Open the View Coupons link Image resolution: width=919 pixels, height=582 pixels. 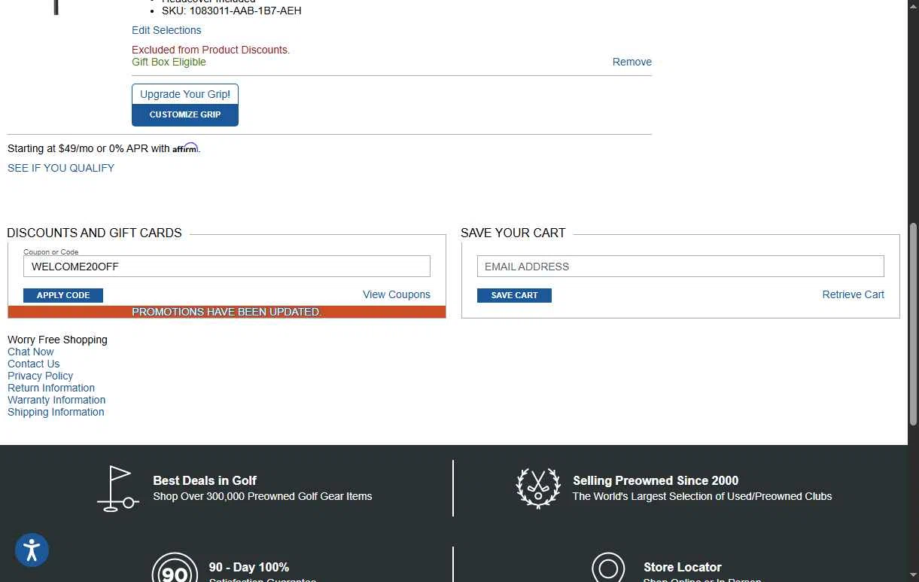coord(397,294)
